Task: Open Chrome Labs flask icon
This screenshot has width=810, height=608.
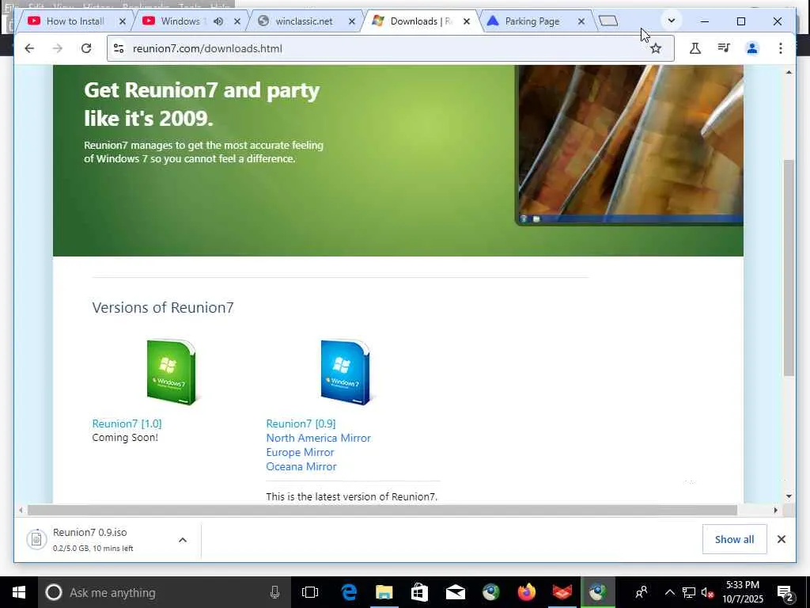Action: tap(695, 48)
